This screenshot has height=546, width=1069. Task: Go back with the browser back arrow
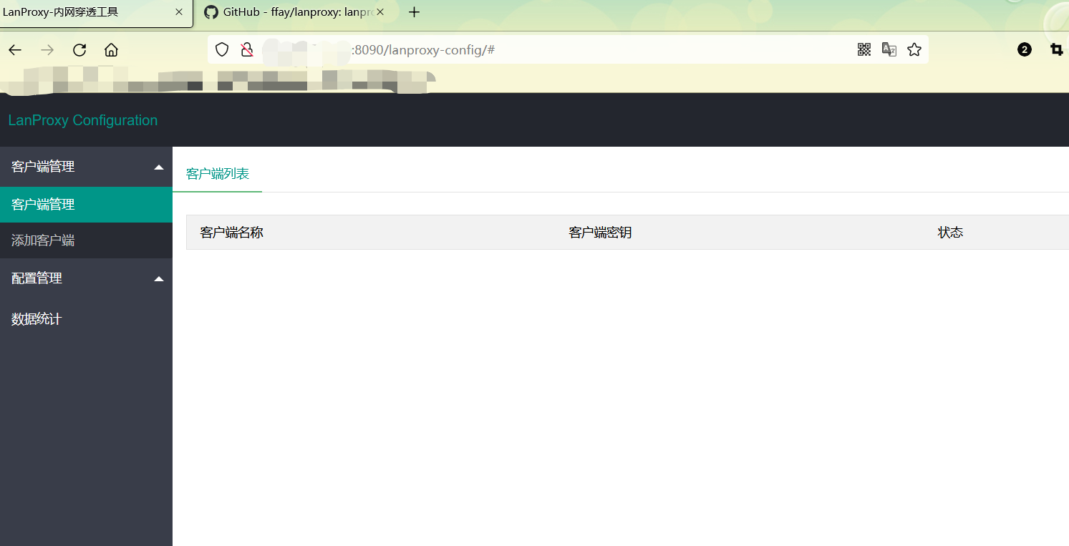[15, 49]
